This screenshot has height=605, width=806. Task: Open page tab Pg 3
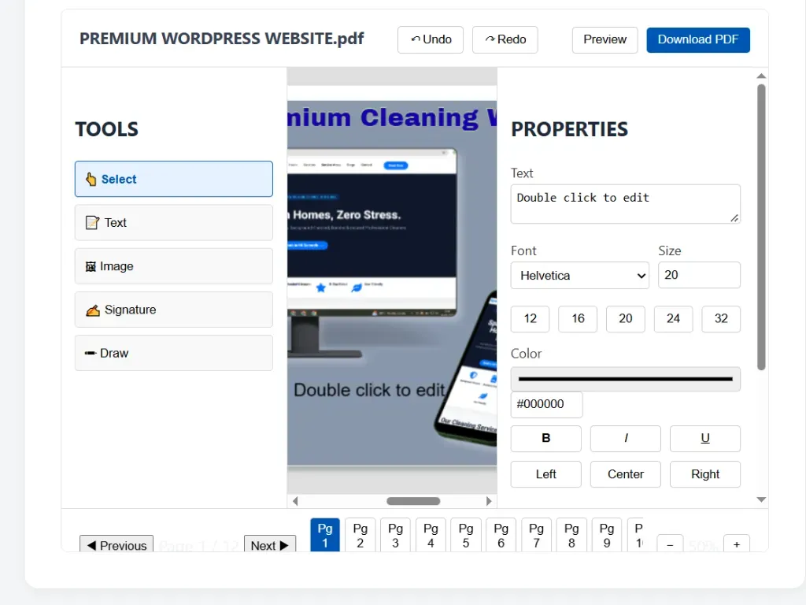pos(395,535)
